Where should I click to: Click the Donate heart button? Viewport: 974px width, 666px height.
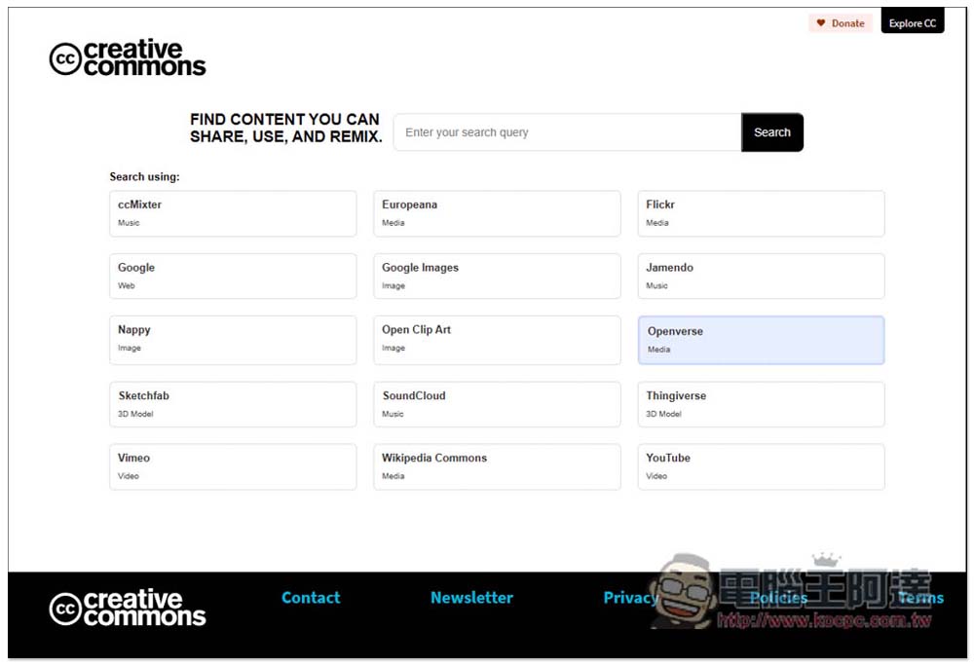(840, 23)
